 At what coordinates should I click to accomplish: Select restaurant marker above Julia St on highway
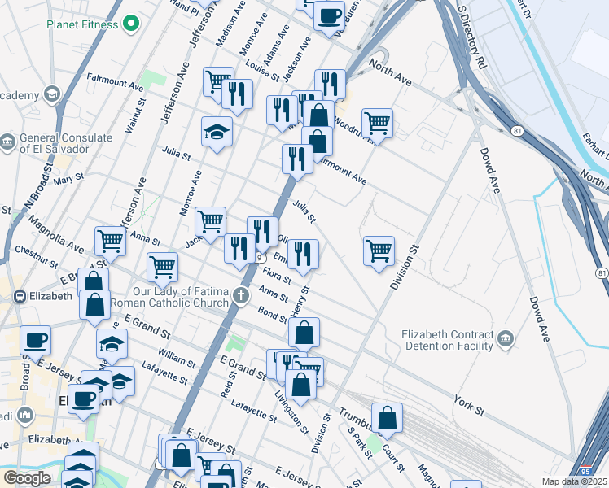point(297,160)
